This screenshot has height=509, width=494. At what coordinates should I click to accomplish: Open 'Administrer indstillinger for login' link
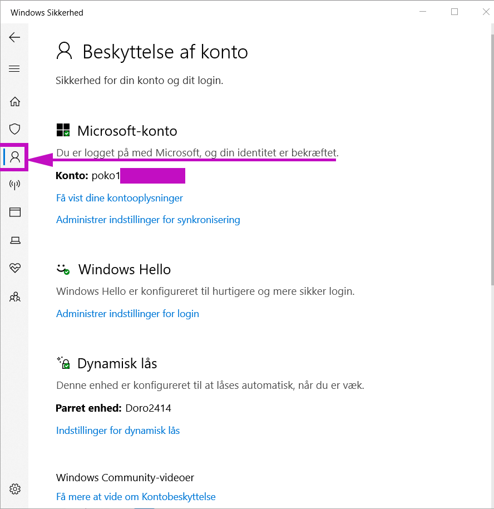coord(127,314)
